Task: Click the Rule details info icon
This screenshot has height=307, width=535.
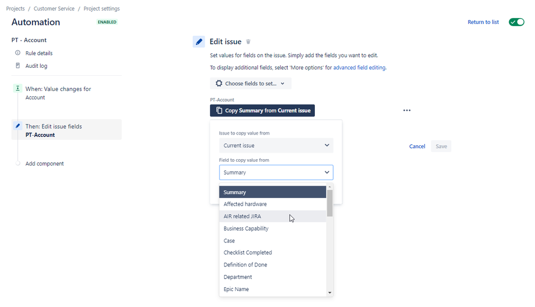Action: point(18,53)
